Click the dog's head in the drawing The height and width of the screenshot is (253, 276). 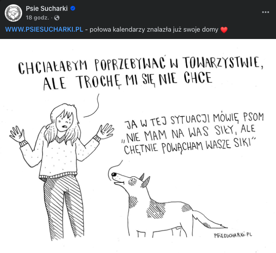pyautogui.click(x=126, y=178)
